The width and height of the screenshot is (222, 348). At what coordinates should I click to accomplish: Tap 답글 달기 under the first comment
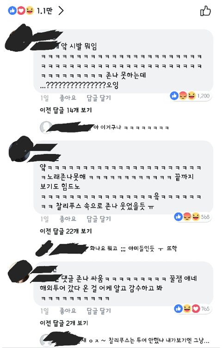(99, 98)
